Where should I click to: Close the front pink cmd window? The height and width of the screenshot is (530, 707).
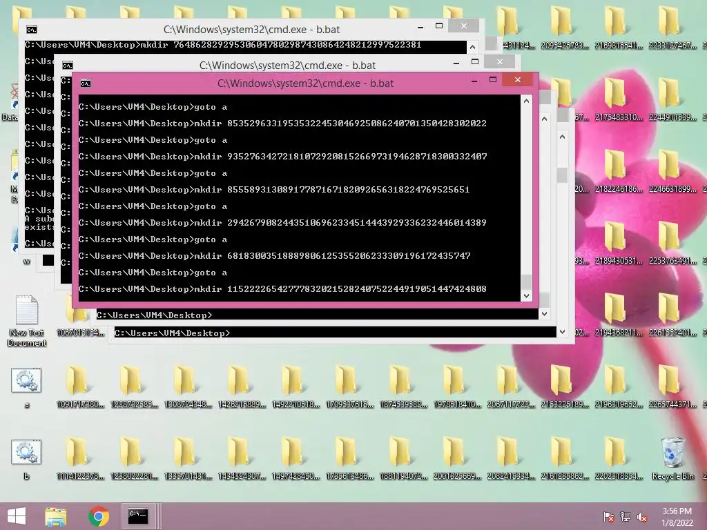(518, 80)
